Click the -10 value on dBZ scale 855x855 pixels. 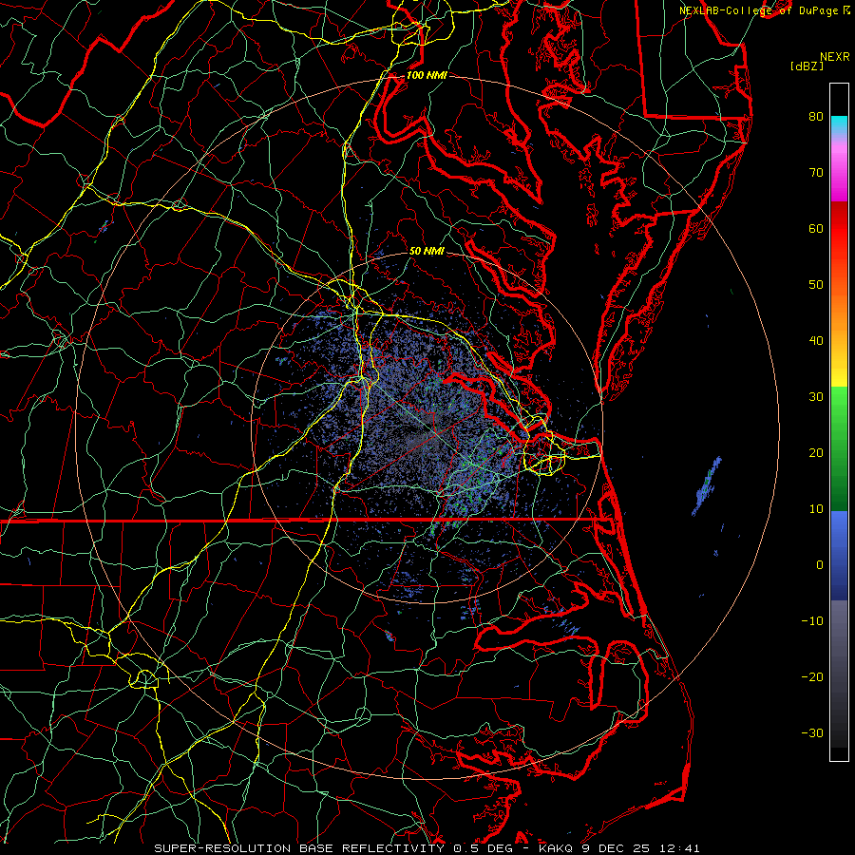click(812, 621)
